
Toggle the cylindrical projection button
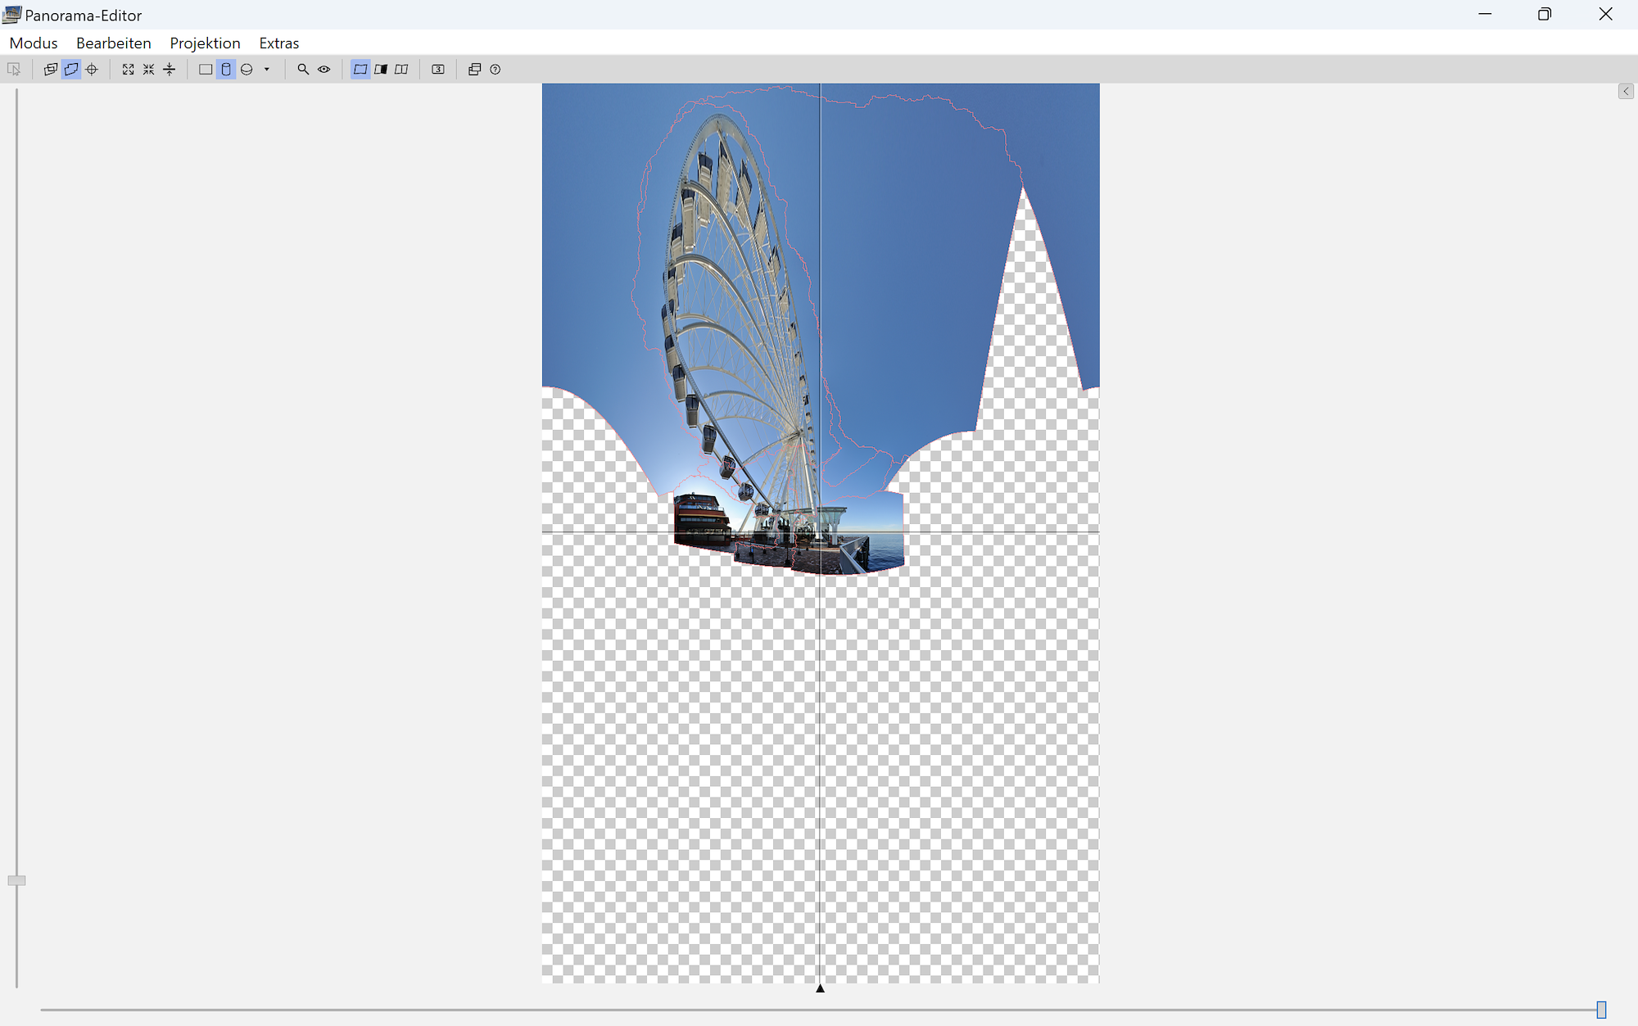(226, 70)
